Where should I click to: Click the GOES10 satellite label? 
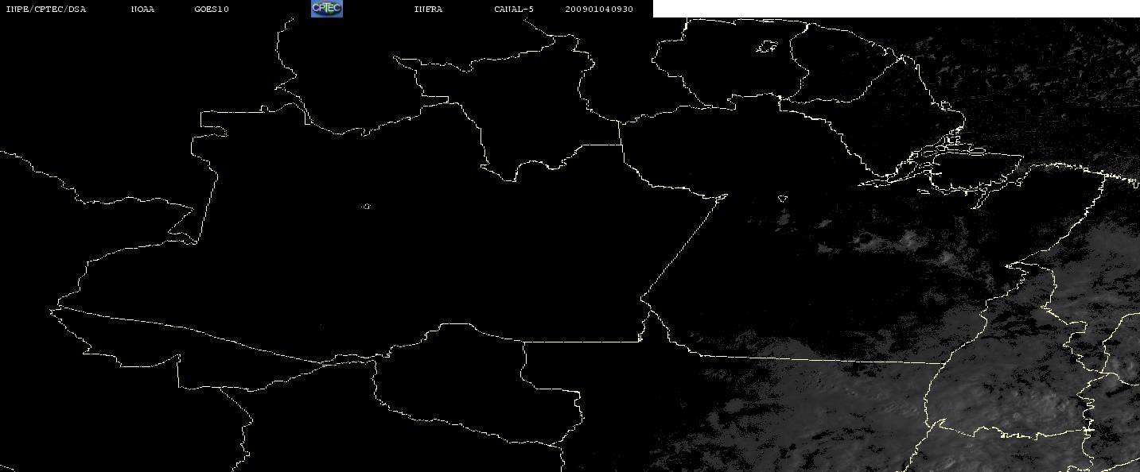coord(212,10)
